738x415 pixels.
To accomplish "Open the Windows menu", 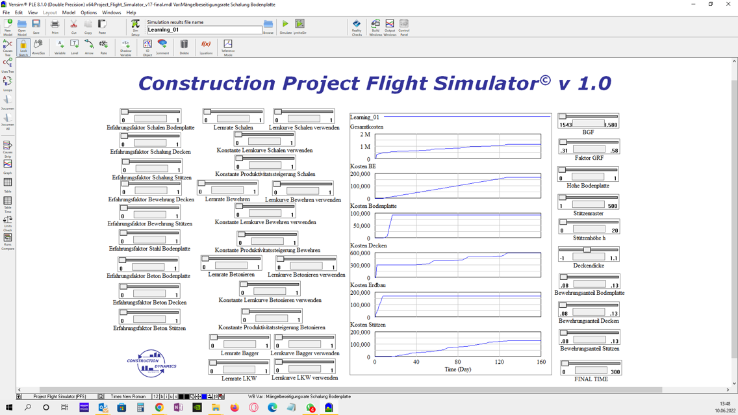I will pos(111,12).
